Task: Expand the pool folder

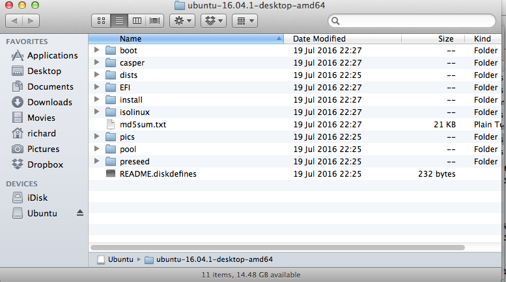Action: pos(96,149)
